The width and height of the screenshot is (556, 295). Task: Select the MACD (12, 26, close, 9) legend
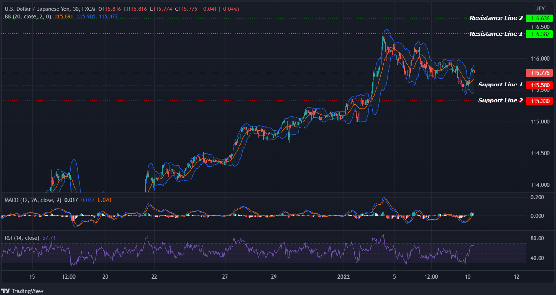point(33,200)
